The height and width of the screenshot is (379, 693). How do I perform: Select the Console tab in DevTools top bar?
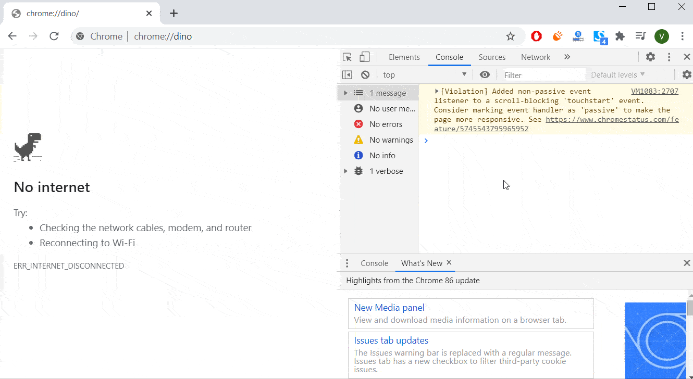click(x=450, y=57)
